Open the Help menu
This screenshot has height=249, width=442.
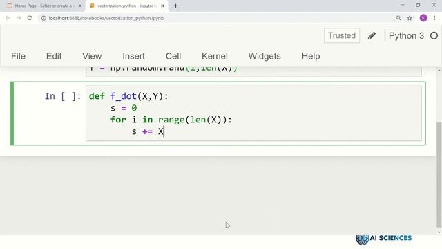[311, 56]
